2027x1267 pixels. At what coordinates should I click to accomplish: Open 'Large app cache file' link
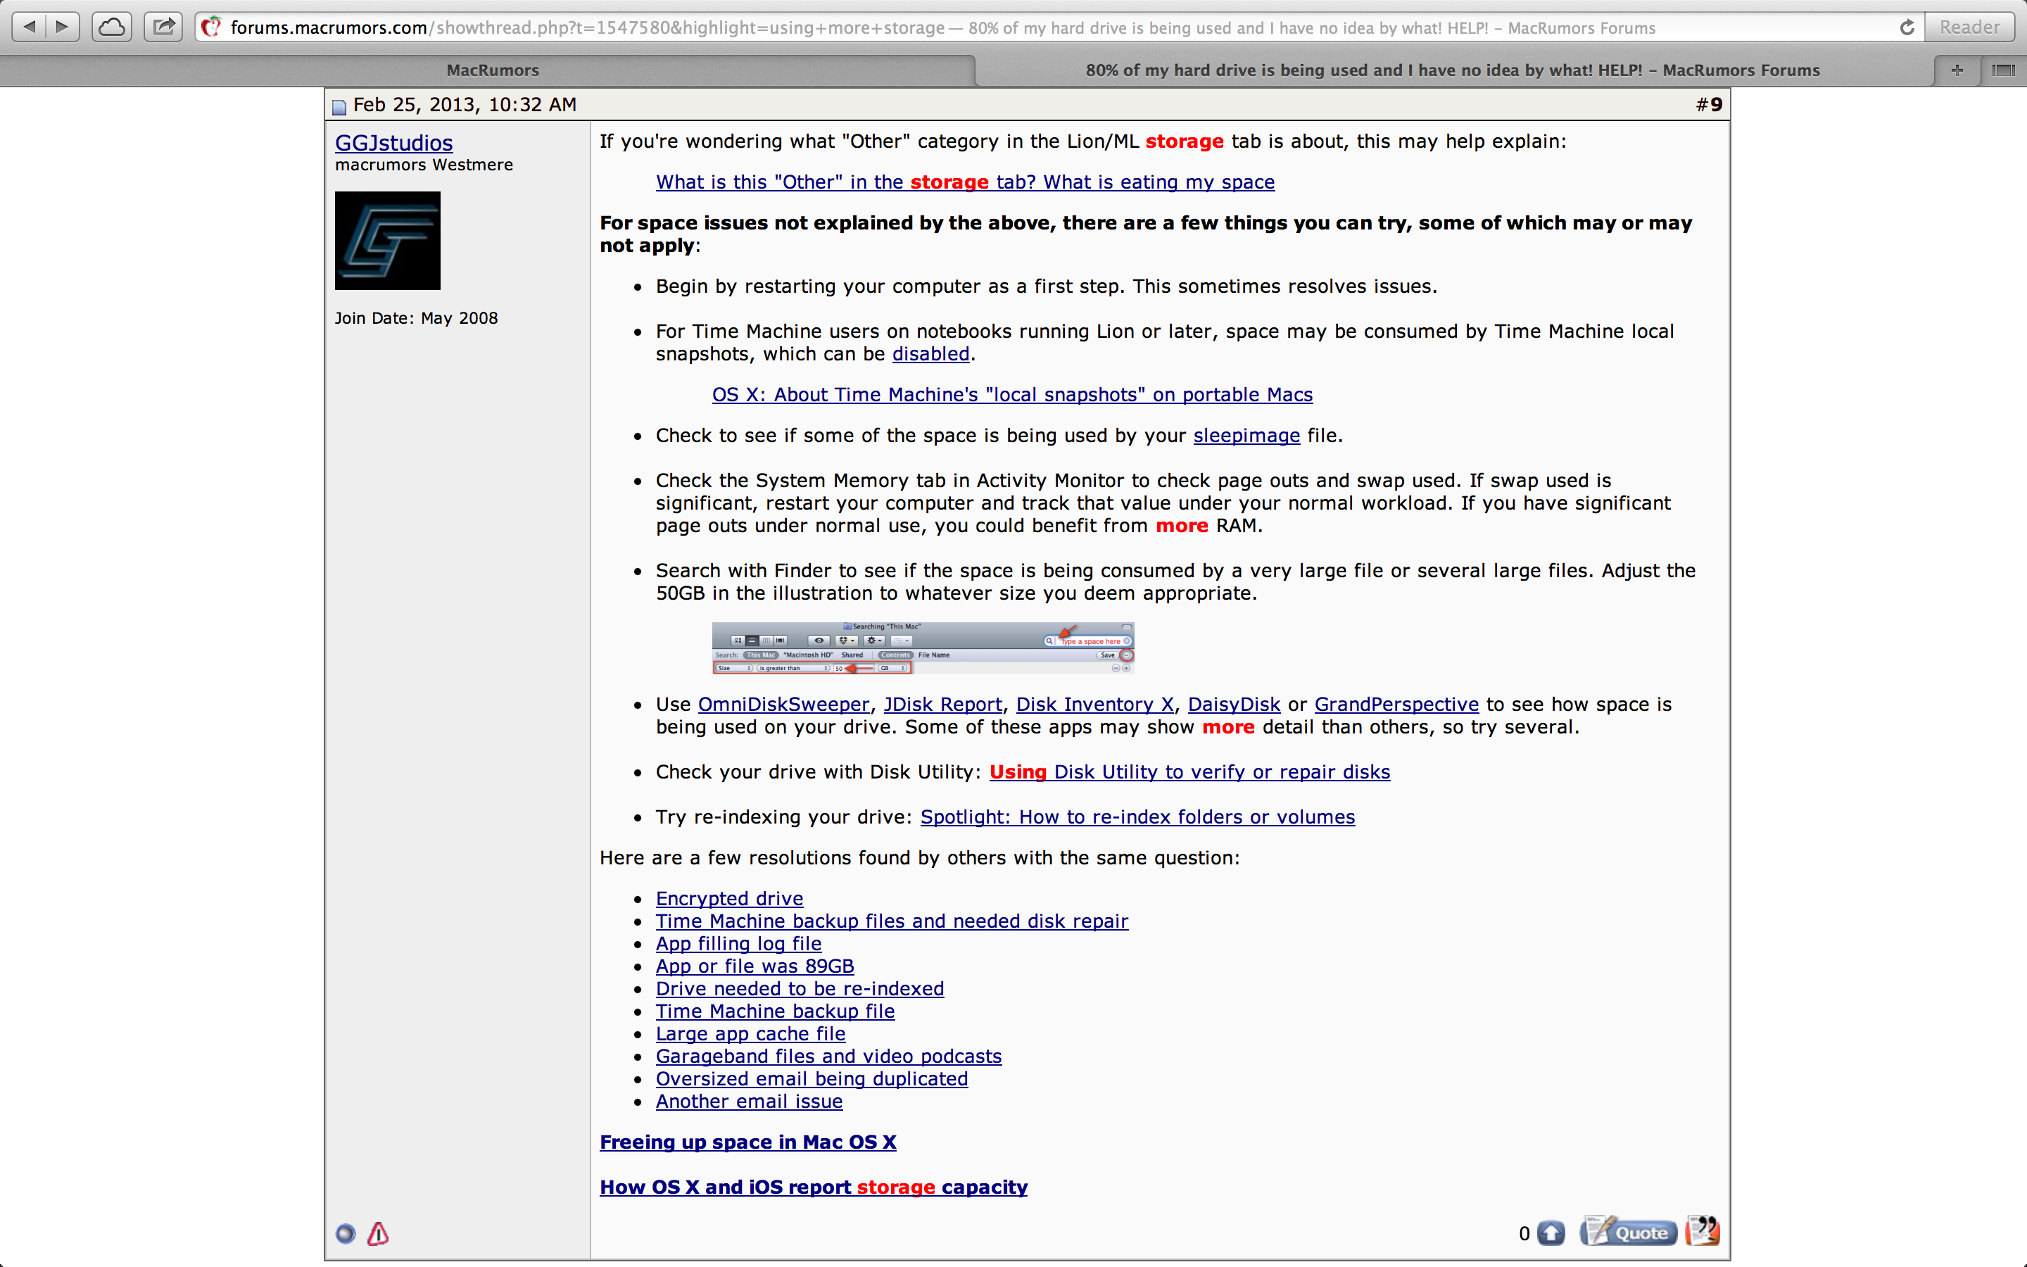(750, 1034)
